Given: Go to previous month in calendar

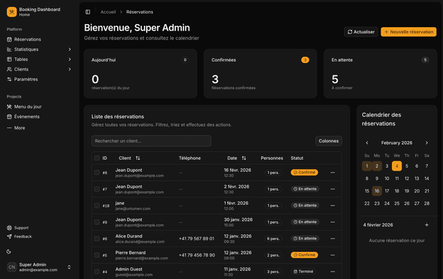Looking at the screenshot, I should coord(367,143).
